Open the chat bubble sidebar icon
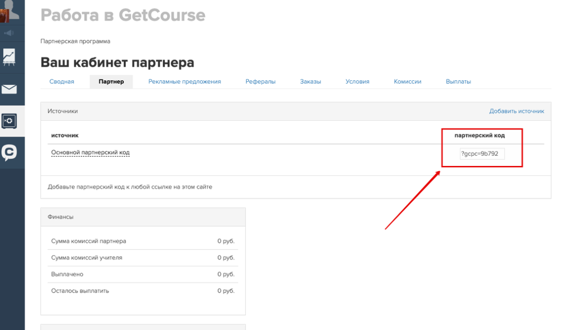Viewport: 578px width, 330px height. pos(9,152)
